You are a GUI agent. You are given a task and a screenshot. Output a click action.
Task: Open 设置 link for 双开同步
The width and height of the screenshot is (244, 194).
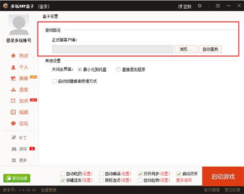click(164, 174)
